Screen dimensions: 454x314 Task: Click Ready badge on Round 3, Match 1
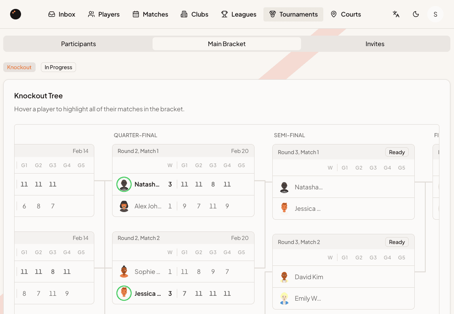397,152
